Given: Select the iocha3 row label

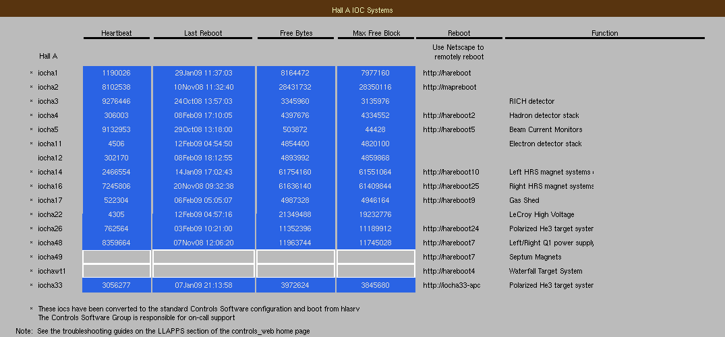Looking at the screenshot, I should click(48, 101).
